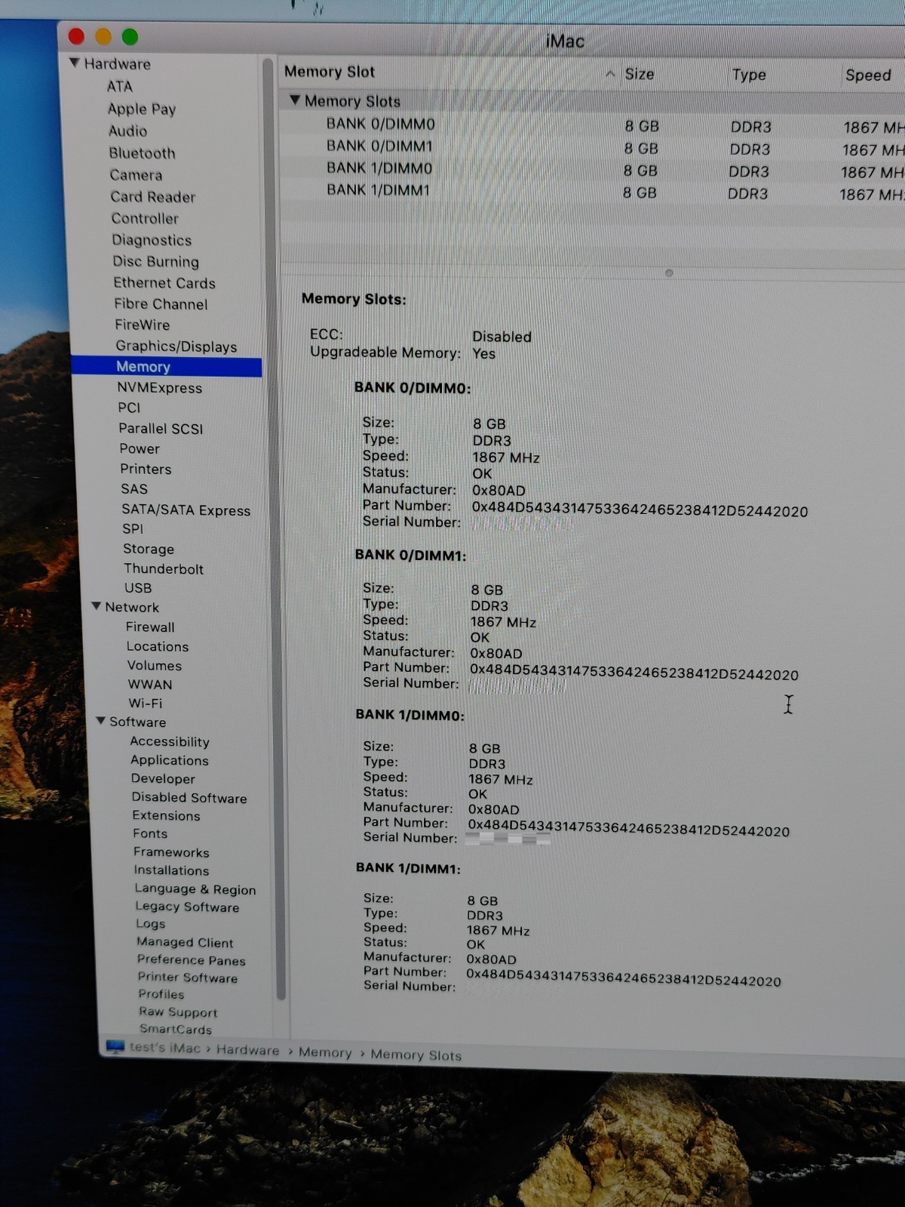Collapse the Network tree section
The width and height of the screenshot is (905, 1207).
point(97,606)
